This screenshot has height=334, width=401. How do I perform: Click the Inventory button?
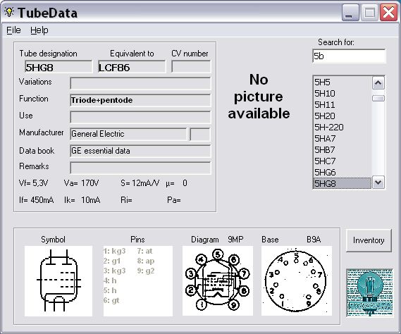pos(369,240)
